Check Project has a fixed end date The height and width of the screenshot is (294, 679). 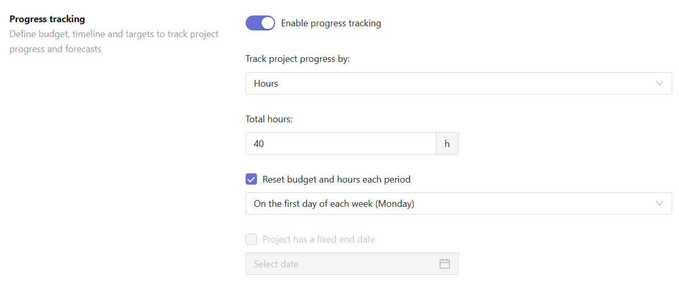(251, 239)
